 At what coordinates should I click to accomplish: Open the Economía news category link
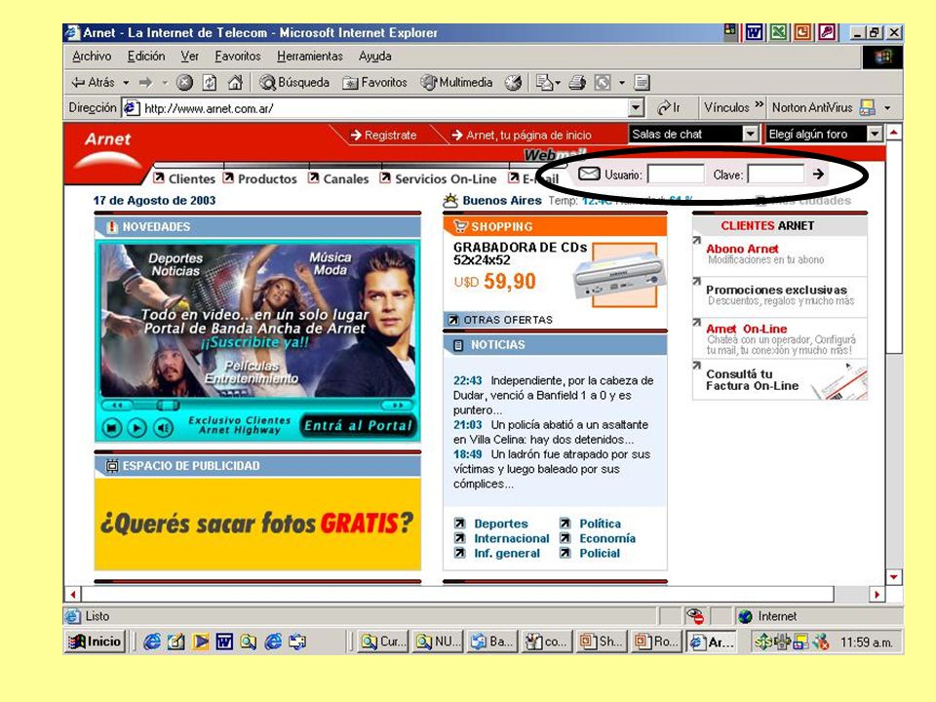[607, 538]
